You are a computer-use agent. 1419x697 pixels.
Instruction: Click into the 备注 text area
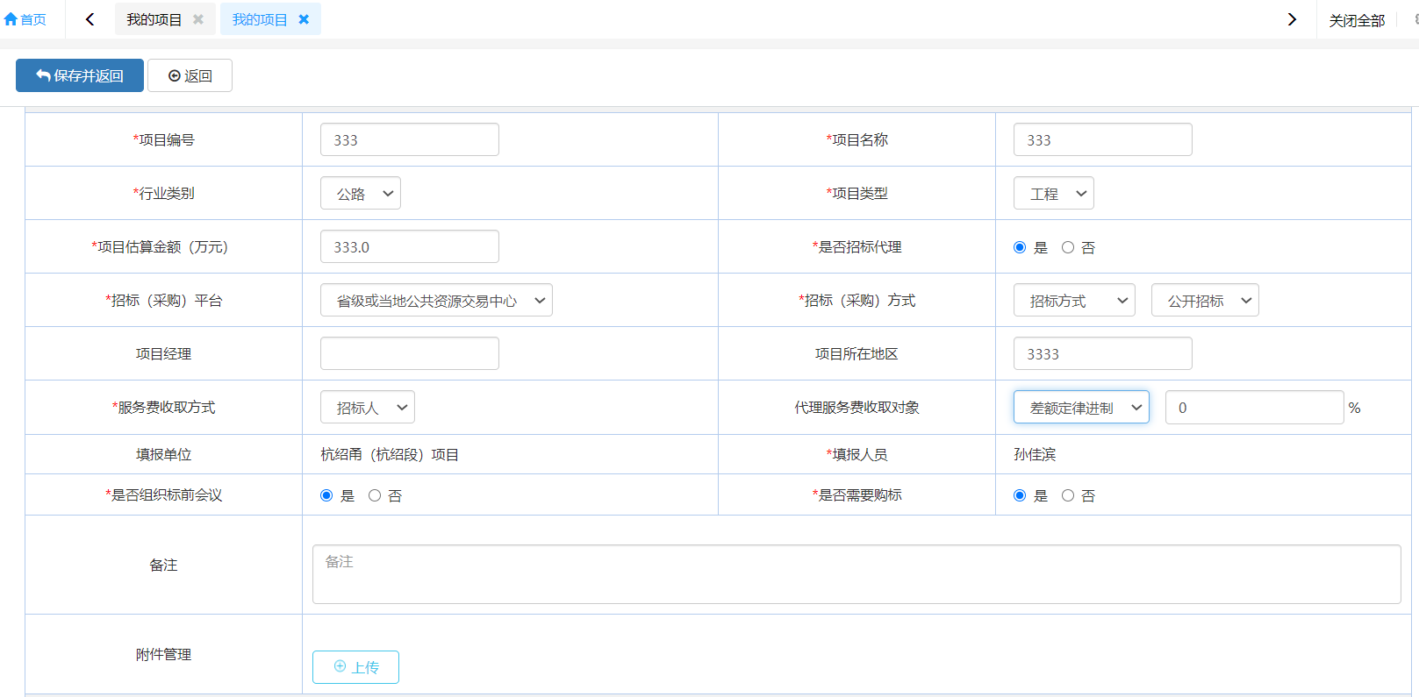(856, 574)
